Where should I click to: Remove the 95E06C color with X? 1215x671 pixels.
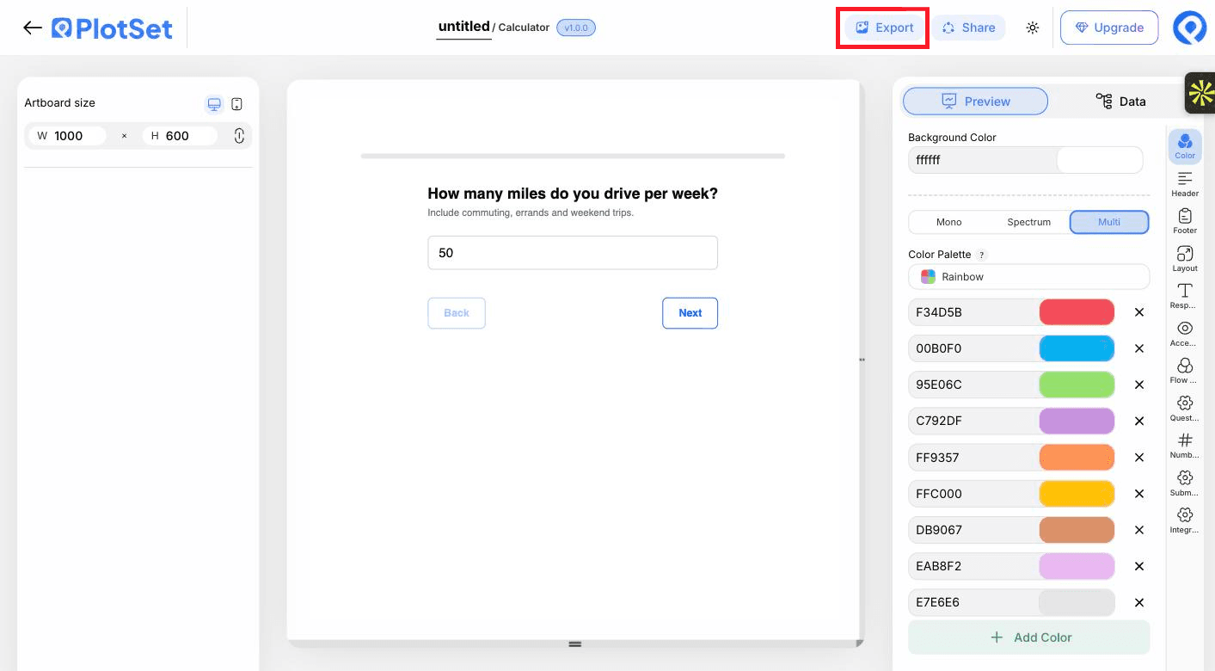pos(1139,385)
